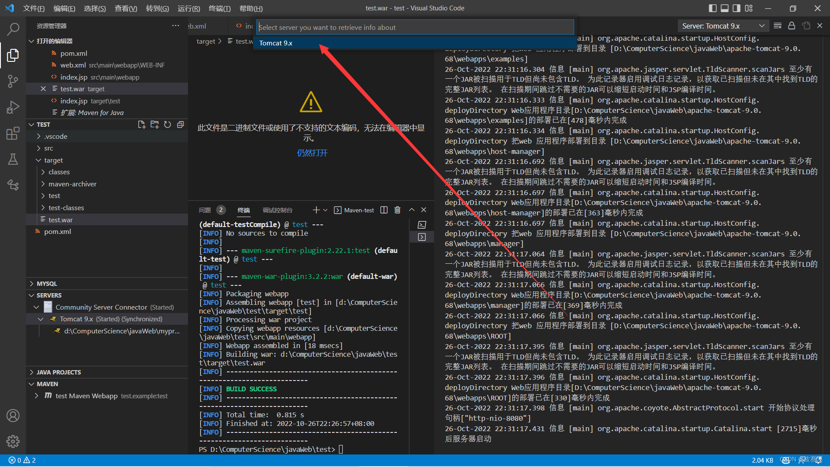Select the second terminal instance icon

coord(422,237)
